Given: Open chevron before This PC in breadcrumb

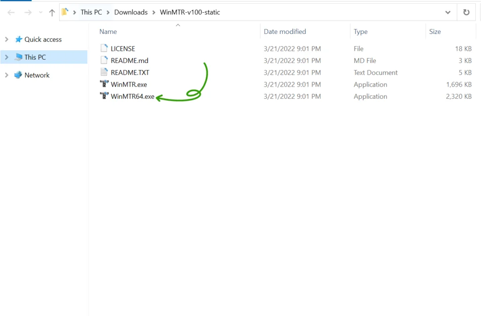Looking at the screenshot, I should click(x=75, y=12).
